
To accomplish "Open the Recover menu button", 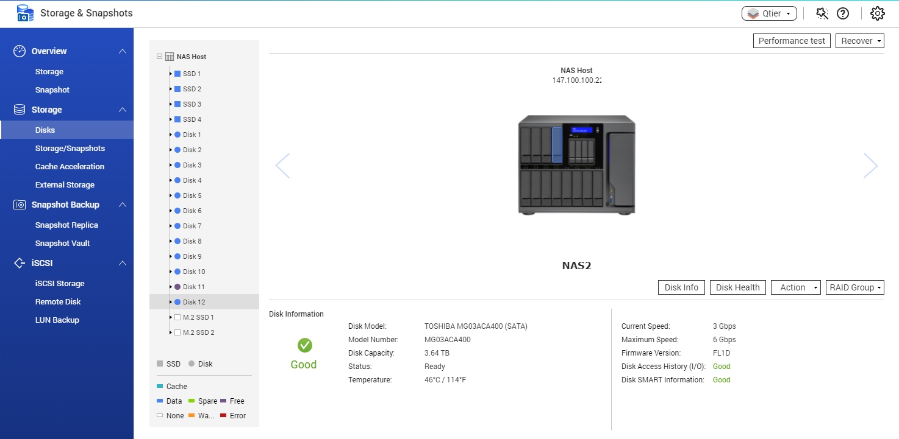I will point(859,41).
